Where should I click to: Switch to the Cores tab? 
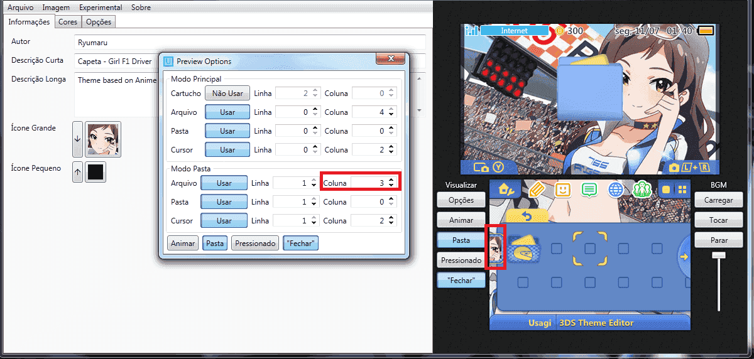coord(68,21)
